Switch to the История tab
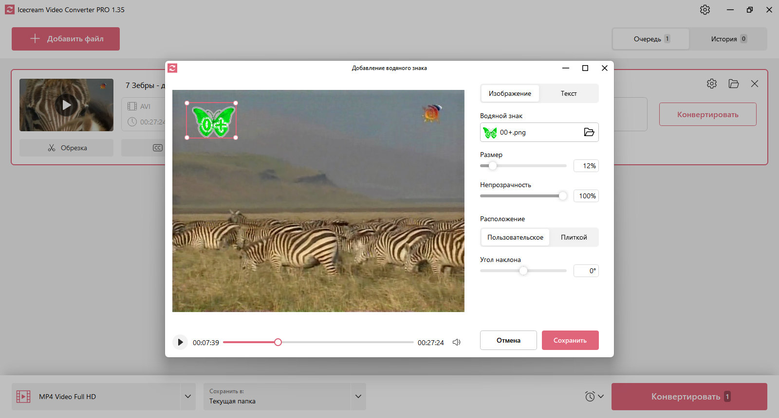Viewport: 779px width, 418px height. click(728, 39)
